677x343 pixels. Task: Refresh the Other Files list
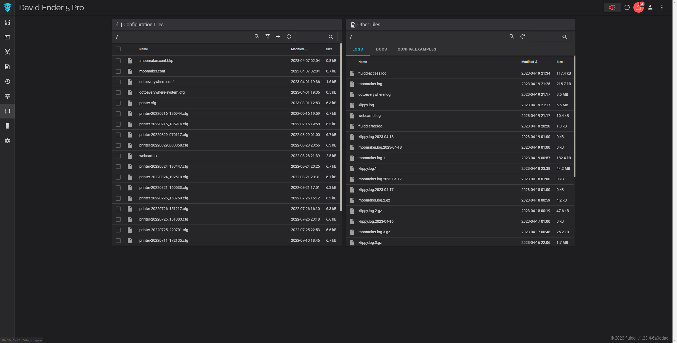pos(523,36)
